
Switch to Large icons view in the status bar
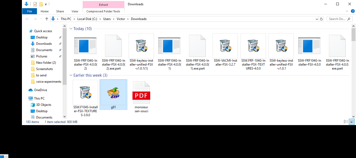[x=352, y=122]
